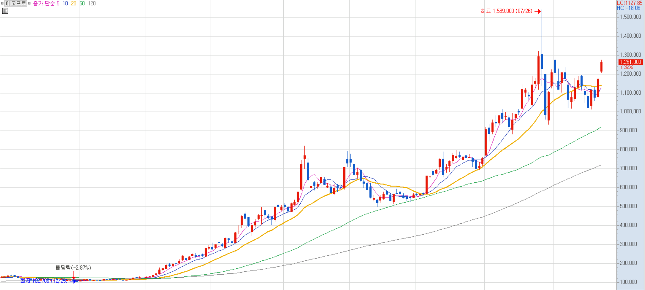This screenshot has height=290, width=645.
Task: Click the blue 10-day MA legend number
Action: pyautogui.click(x=65, y=3)
